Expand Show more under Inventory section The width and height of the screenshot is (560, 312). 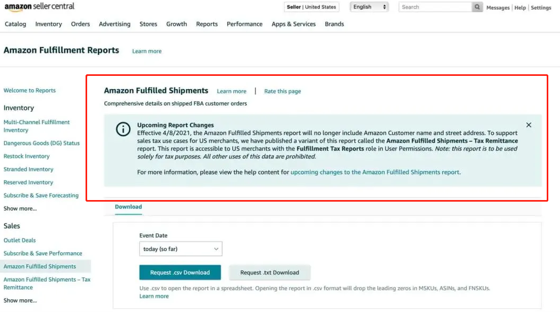click(x=20, y=209)
